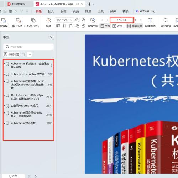Rotate clockwise with the right rotate icon

click(x=84, y=26)
